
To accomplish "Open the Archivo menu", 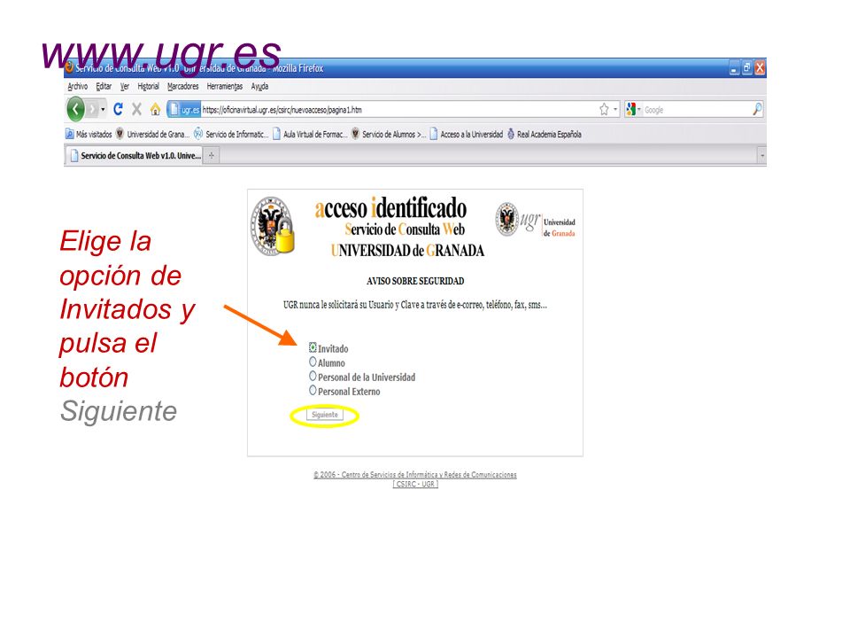I will tap(78, 86).
